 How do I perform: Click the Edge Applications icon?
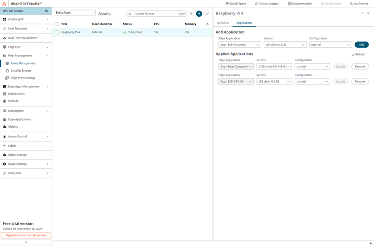(x=4, y=119)
